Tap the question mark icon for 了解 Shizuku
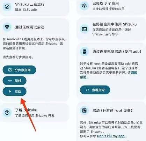 [7, 113]
